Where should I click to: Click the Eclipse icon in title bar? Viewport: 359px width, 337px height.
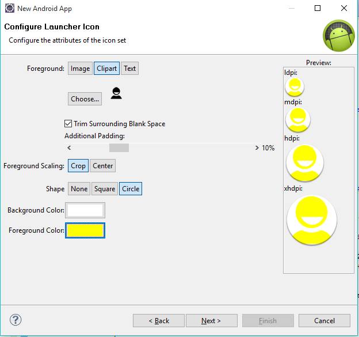pos(10,8)
